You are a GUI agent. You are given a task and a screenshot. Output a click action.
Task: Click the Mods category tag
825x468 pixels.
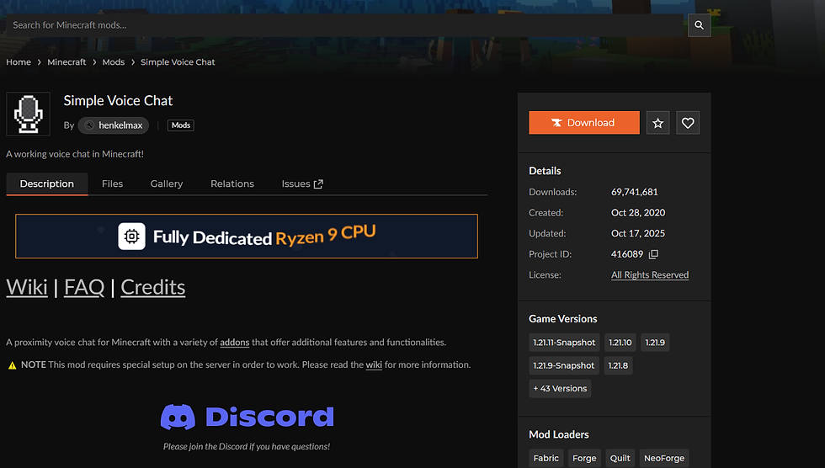[180, 125]
